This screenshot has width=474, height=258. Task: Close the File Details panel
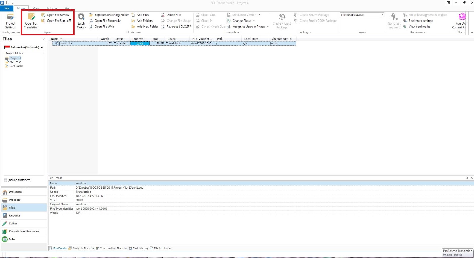pos(472,178)
